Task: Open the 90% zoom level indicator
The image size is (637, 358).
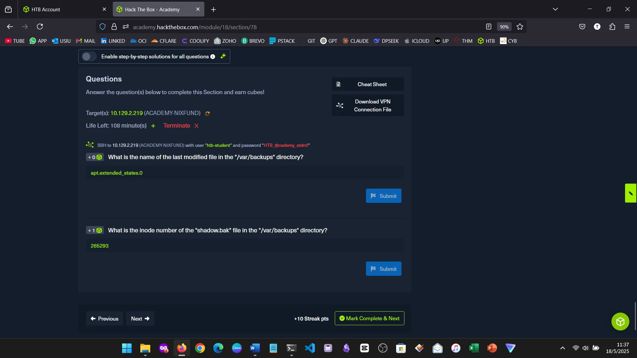Action: [504, 27]
